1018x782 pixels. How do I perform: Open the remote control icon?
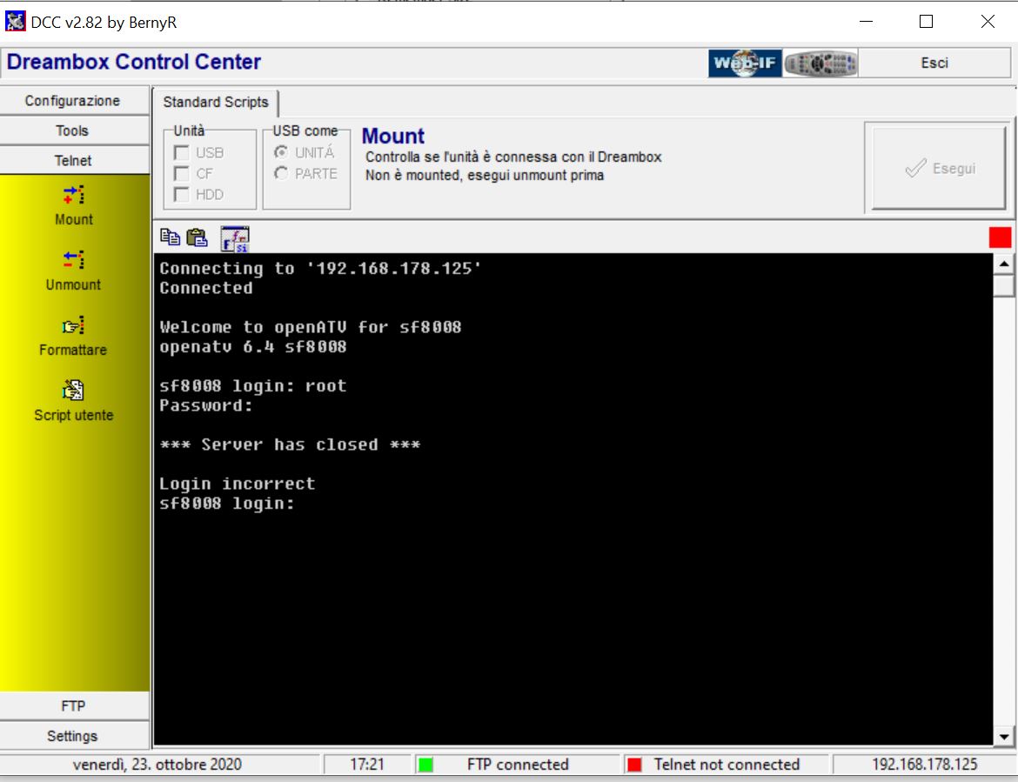click(820, 63)
